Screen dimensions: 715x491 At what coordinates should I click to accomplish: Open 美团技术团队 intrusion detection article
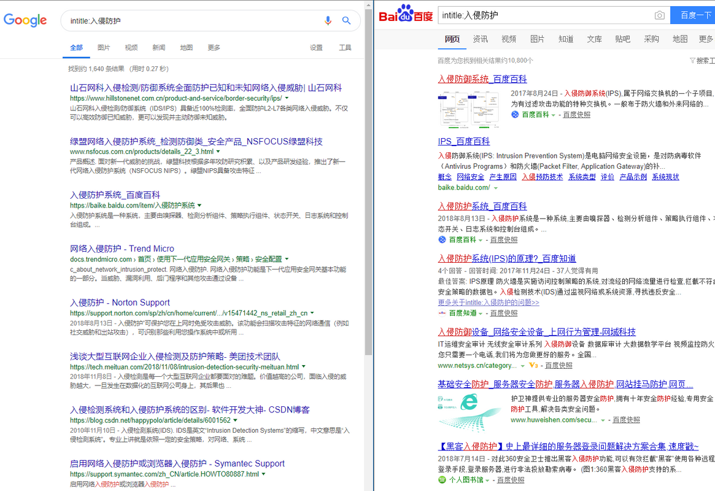[175, 356]
